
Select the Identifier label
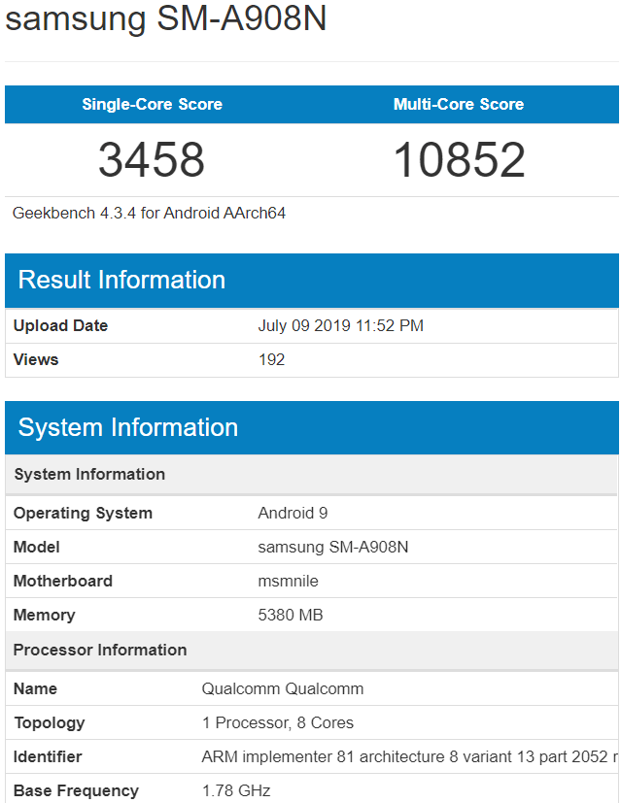click(48, 756)
